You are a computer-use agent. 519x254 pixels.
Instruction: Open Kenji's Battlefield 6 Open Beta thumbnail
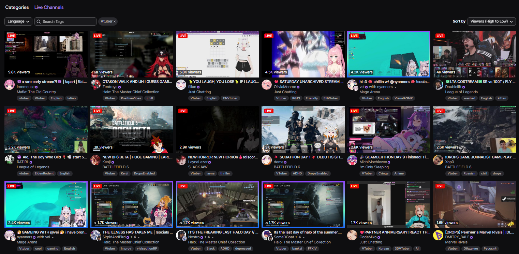132,129
